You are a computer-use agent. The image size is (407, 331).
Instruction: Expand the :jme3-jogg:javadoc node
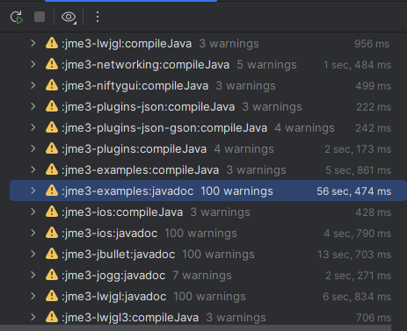(x=33, y=276)
